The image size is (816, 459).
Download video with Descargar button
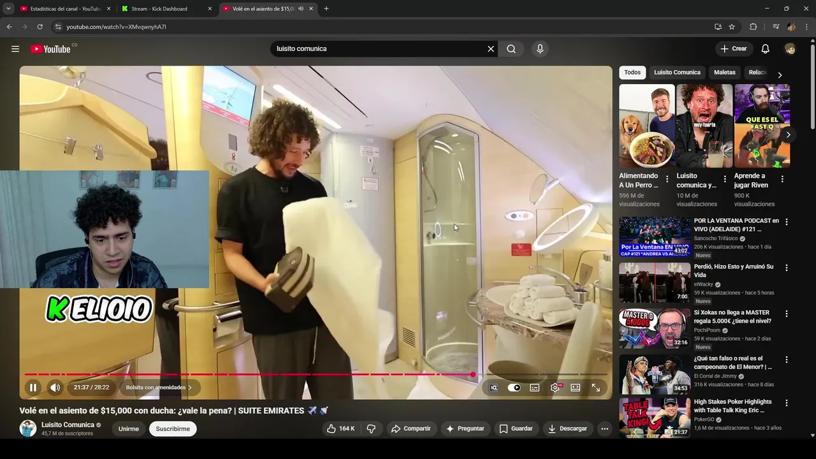coord(567,428)
